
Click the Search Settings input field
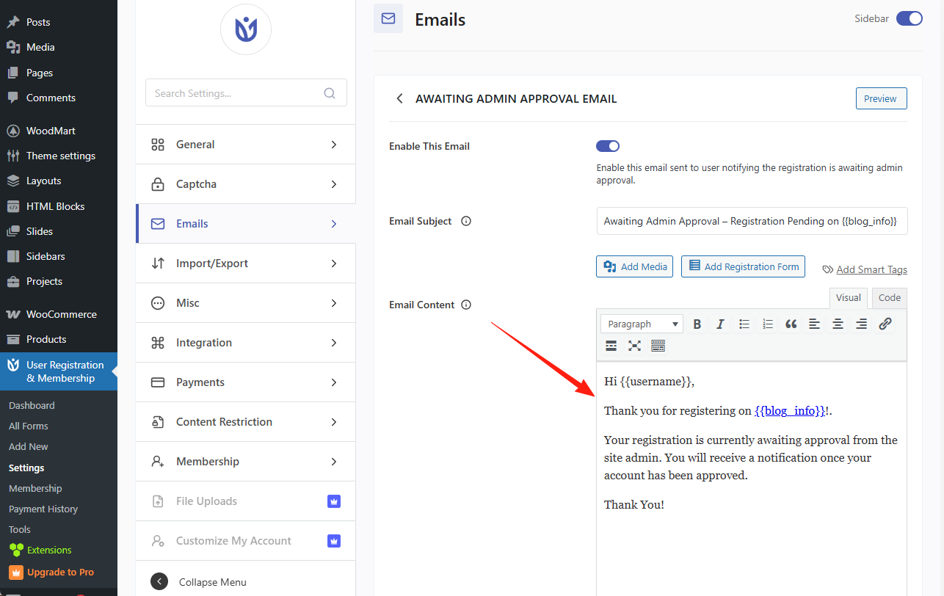click(236, 93)
